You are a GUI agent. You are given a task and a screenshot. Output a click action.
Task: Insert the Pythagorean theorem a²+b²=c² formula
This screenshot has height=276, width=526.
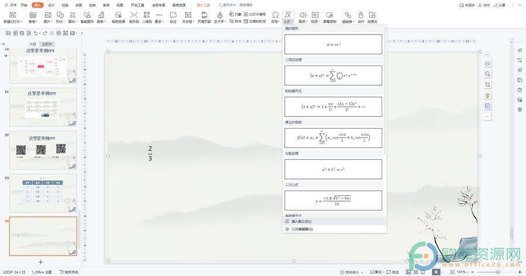point(333,170)
